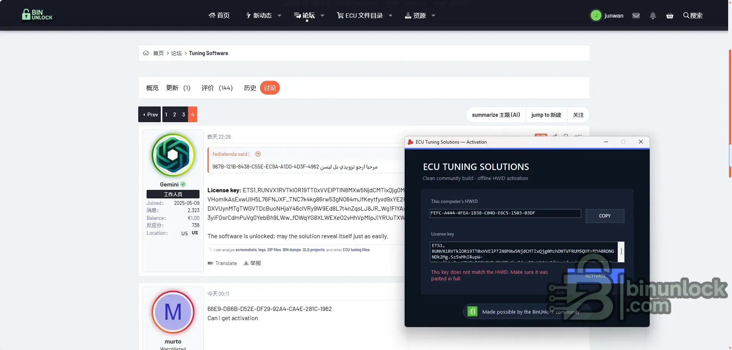Select current discussion page 4

[x=193, y=114]
